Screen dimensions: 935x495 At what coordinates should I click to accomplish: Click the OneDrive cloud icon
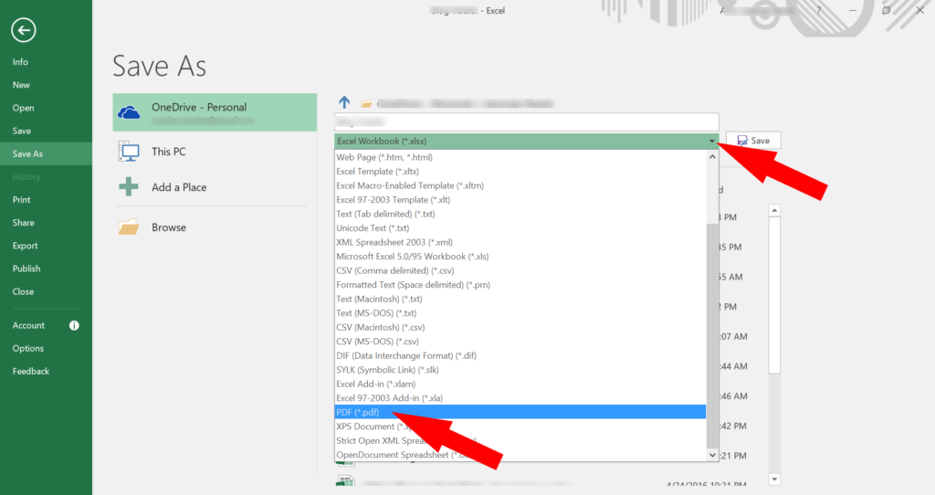tap(129, 112)
